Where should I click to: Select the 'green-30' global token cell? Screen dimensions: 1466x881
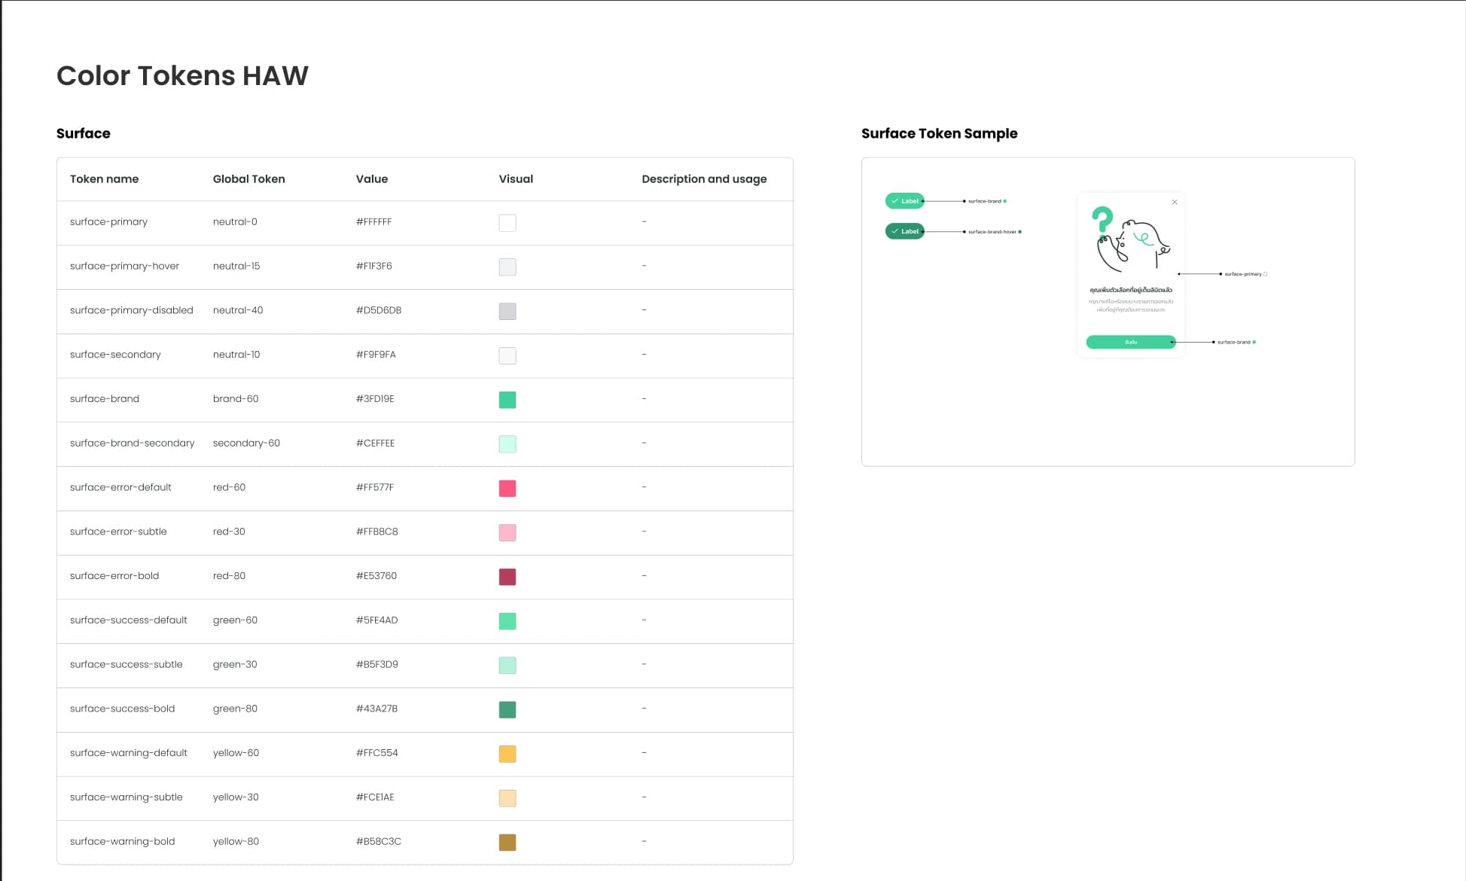(235, 665)
